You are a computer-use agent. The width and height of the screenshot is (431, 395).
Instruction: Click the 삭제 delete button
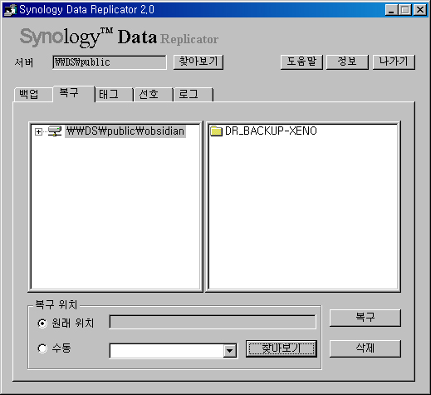click(365, 348)
